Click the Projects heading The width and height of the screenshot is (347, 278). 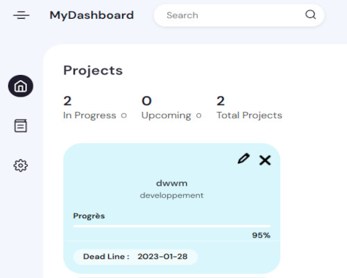(x=93, y=70)
